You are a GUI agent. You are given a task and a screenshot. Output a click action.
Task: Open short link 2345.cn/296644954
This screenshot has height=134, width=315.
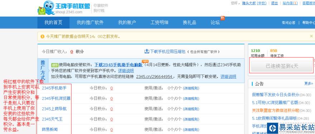pyautogui.click(x=155, y=77)
